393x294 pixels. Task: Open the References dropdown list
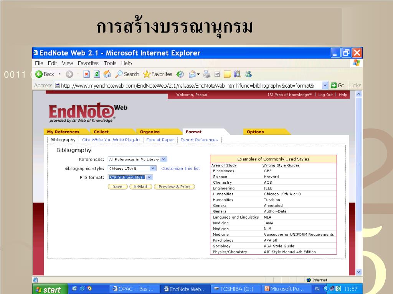tap(163, 159)
